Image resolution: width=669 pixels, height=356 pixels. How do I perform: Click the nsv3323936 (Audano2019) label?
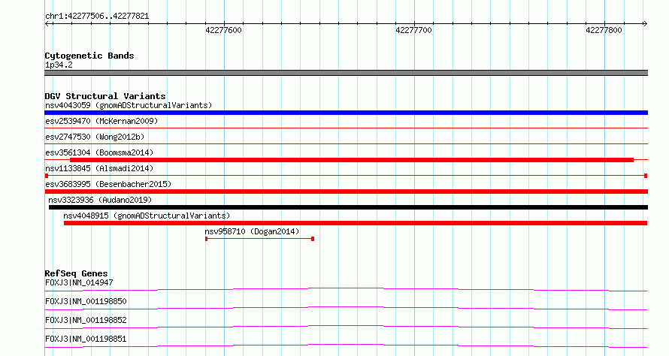[x=100, y=200]
